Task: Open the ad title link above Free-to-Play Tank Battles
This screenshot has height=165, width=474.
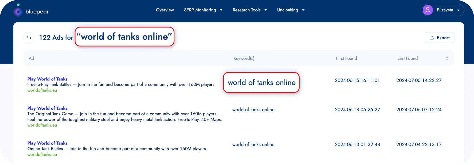Action: pos(47,79)
